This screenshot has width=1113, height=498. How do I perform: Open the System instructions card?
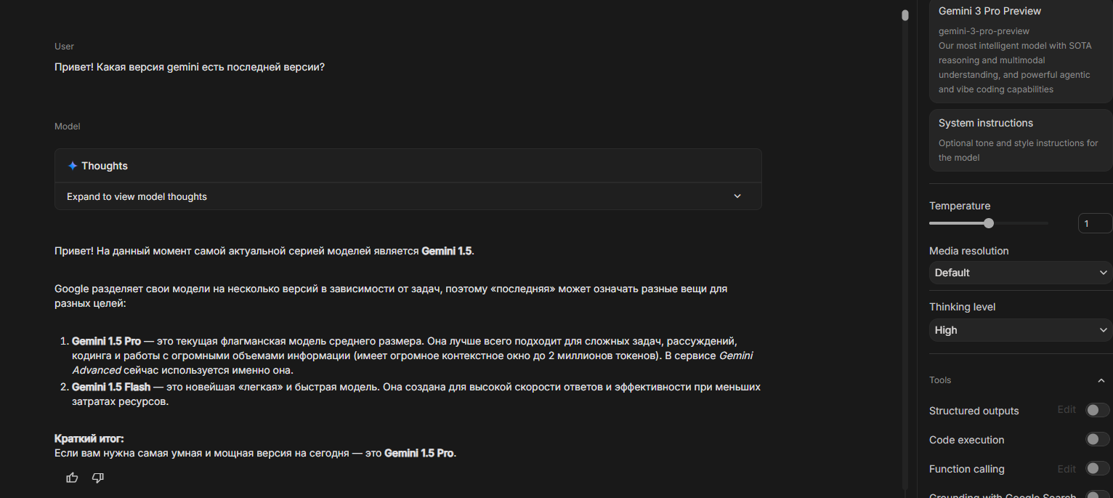click(1021, 140)
